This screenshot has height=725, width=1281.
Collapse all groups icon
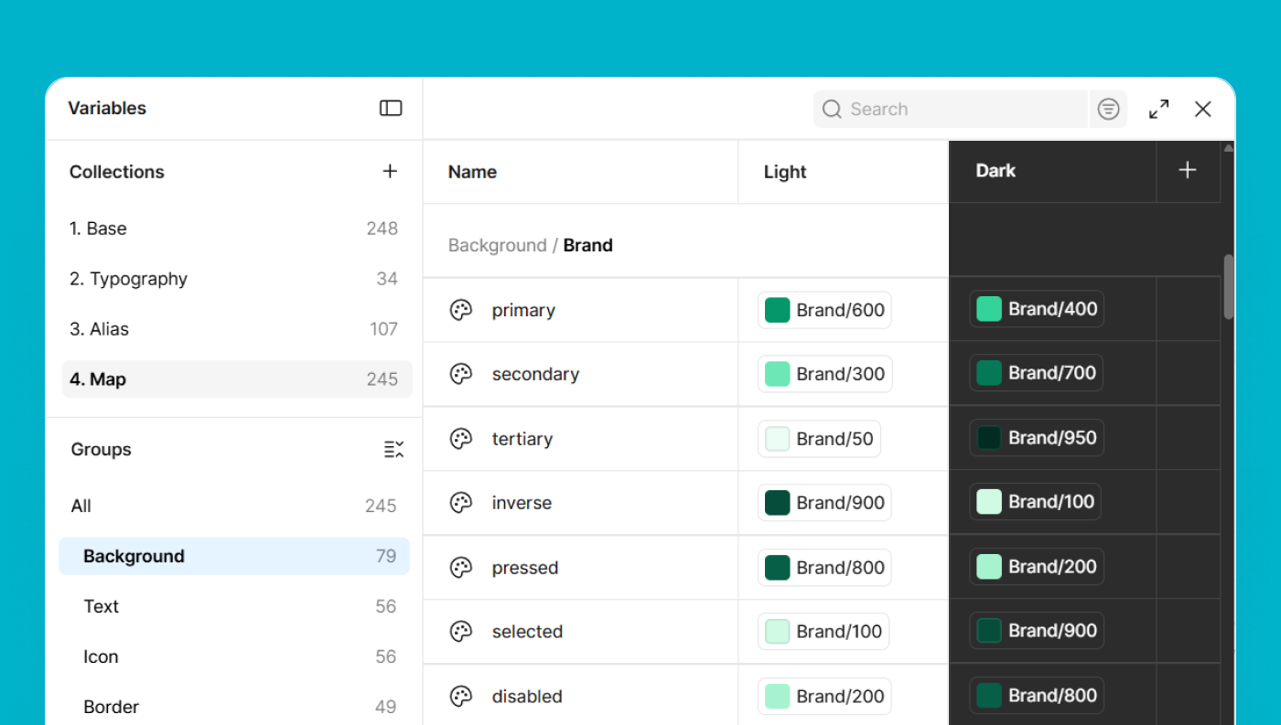pyautogui.click(x=393, y=449)
